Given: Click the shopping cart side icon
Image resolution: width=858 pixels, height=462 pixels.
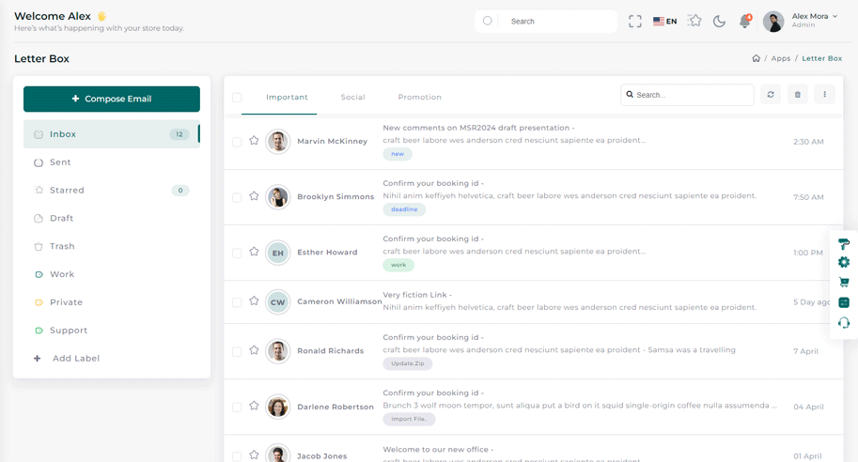Looking at the screenshot, I should point(844,283).
